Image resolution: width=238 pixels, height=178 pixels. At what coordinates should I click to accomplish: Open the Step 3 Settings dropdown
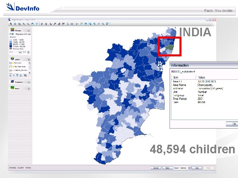coord(189,168)
